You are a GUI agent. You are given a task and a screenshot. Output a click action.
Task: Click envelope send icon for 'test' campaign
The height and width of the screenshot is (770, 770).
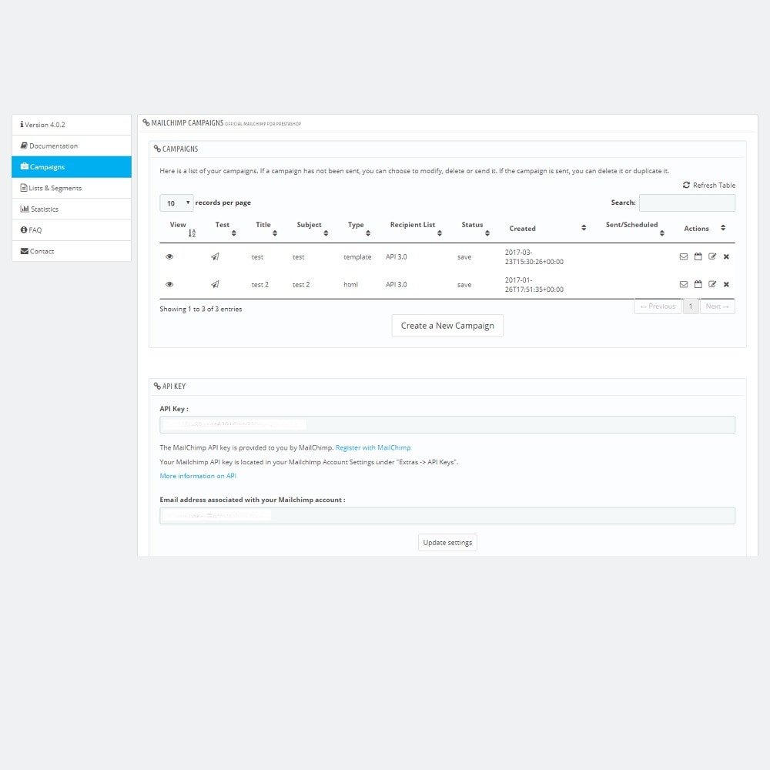tap(684, 257)
